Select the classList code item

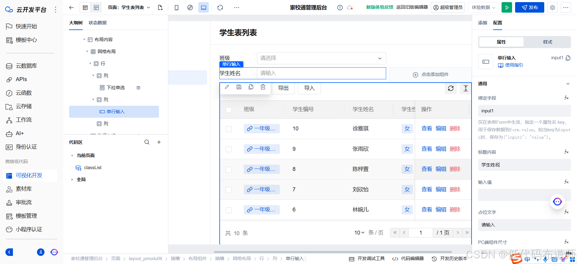tap(89, 168)
